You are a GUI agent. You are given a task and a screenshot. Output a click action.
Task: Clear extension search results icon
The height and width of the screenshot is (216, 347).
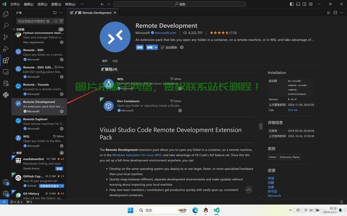tap(56, 21)
